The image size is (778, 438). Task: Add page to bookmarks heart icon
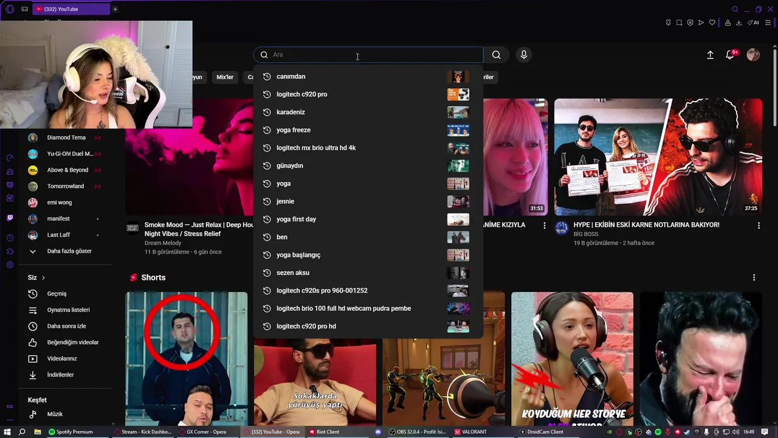point(712,23)
